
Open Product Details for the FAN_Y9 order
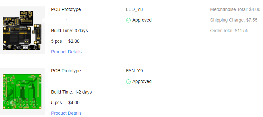(x=66, y=113)
